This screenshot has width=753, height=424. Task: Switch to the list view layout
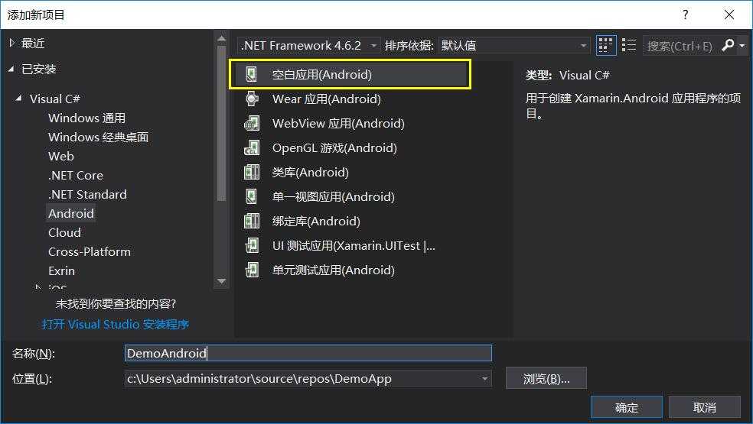pyautogui.click(x=628, y=46)
